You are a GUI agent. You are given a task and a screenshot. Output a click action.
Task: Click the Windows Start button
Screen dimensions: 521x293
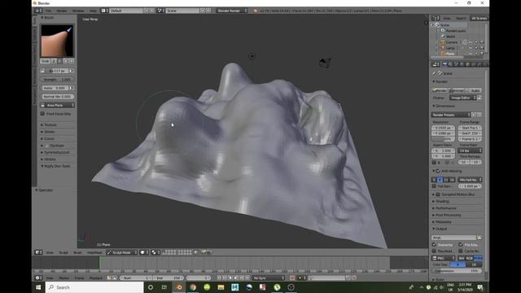pyautogui.click(x=38, y=287)
